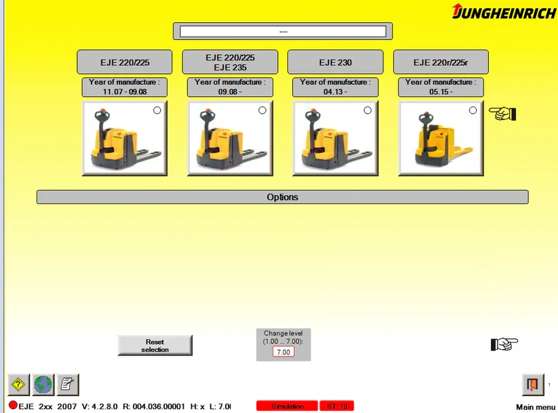558x413 pixels.
Task: Select the EJE 230 model button
Action: (335, 62)
